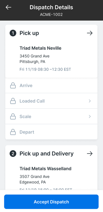Tap the lock icon beside Arrive

[x=13, y=86]
